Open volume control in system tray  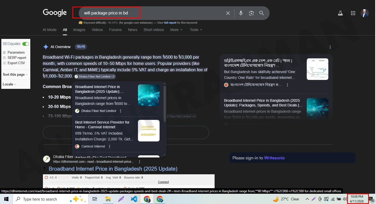[x=345, y=199]
